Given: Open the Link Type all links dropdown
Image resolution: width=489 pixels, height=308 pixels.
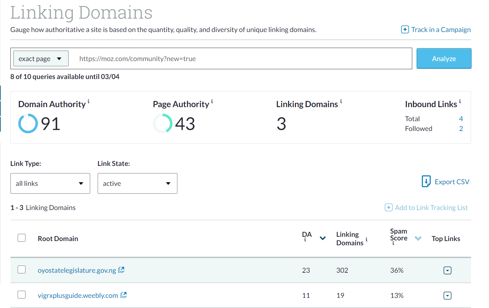Looking at the screenshot, I should (50, 184).
